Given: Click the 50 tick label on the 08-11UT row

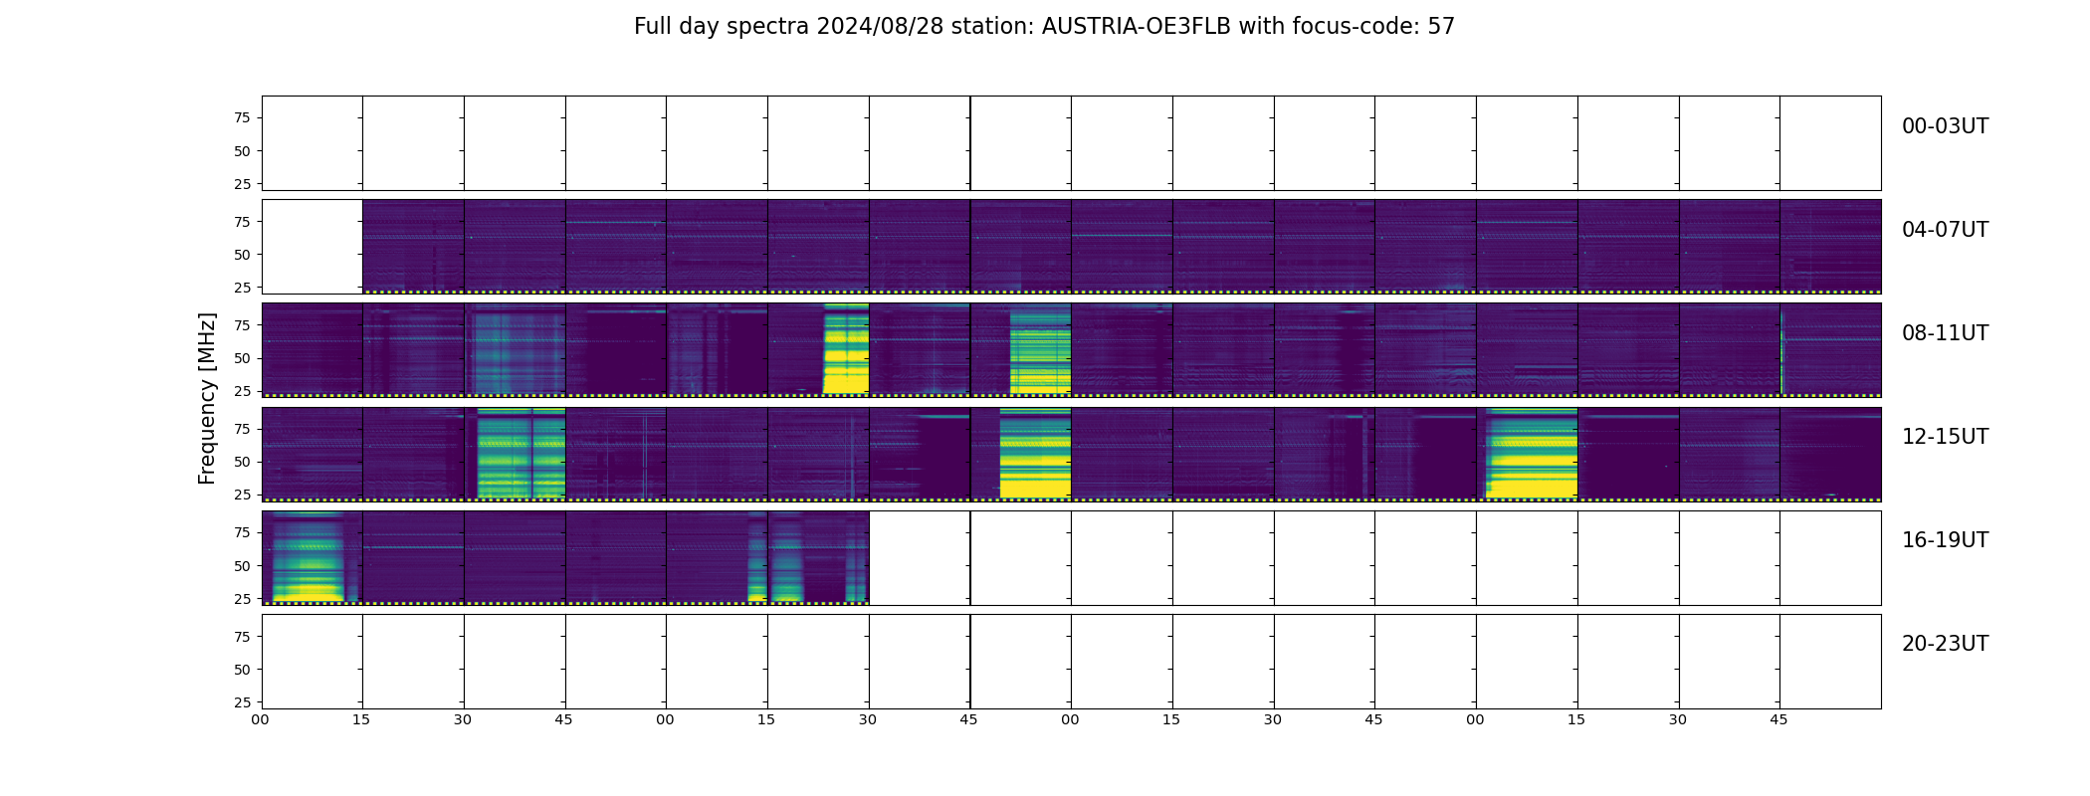Looking at the screenshot, I should click(x=242, y=358).
